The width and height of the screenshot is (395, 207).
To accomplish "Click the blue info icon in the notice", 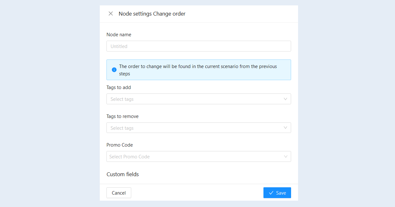I will 114,70.
